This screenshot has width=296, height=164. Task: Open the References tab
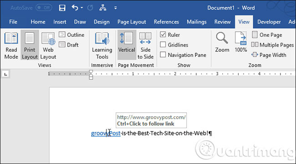tap(166, 22)
